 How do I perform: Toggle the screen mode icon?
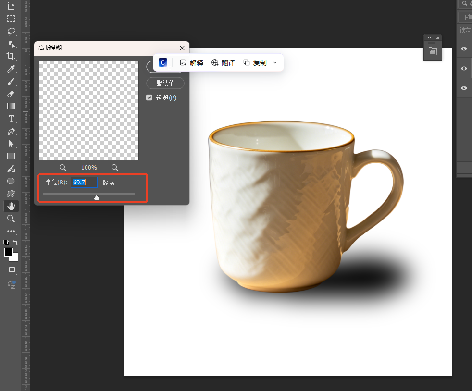click(x=11, y=270)
